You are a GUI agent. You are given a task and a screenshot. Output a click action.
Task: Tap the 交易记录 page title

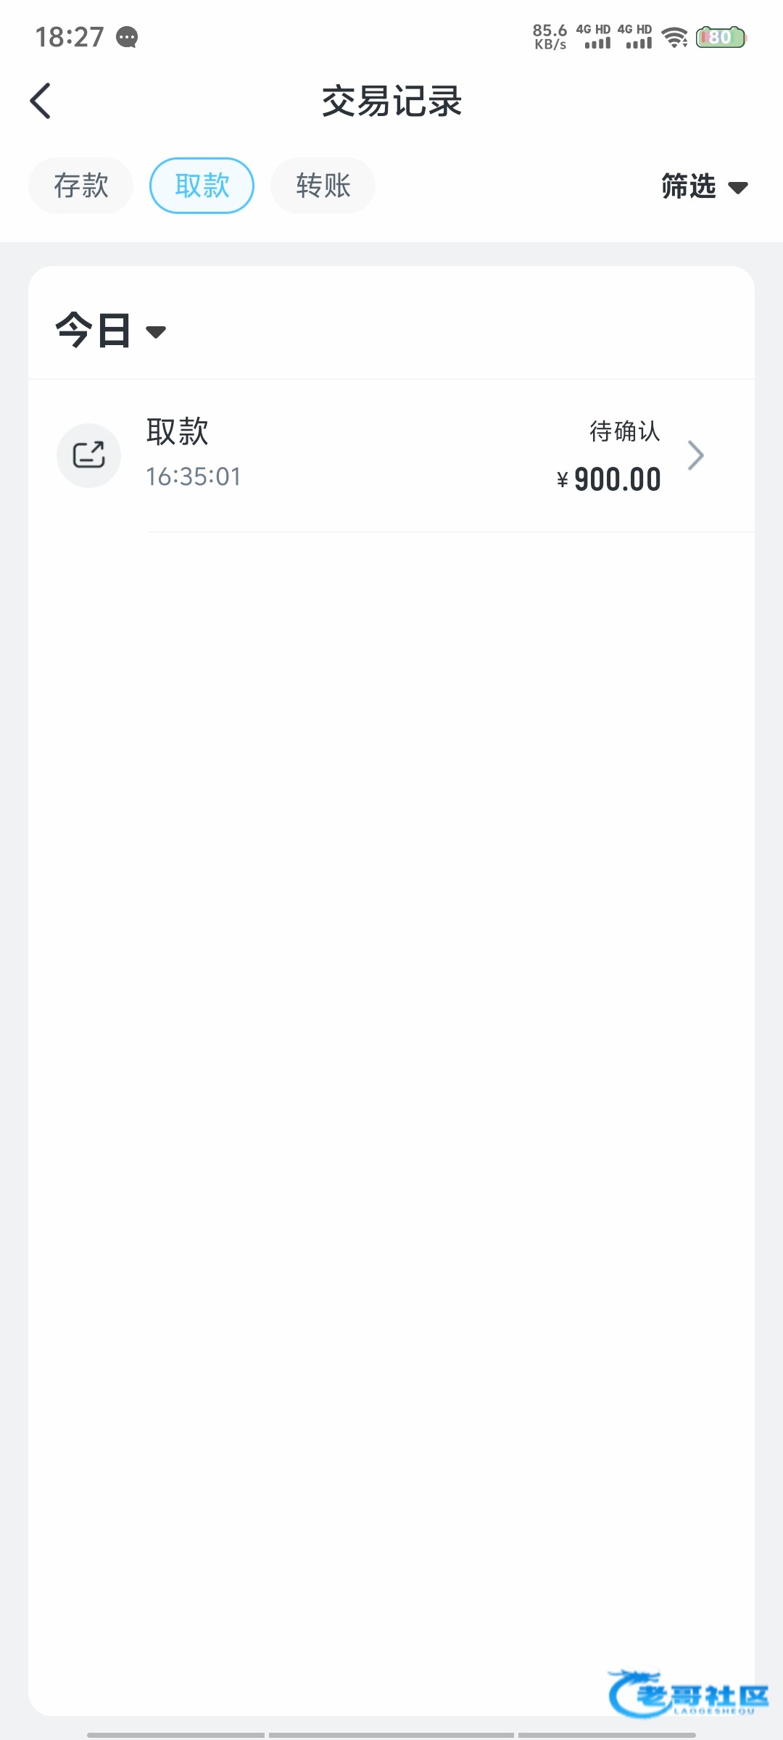tap(391, 101)
